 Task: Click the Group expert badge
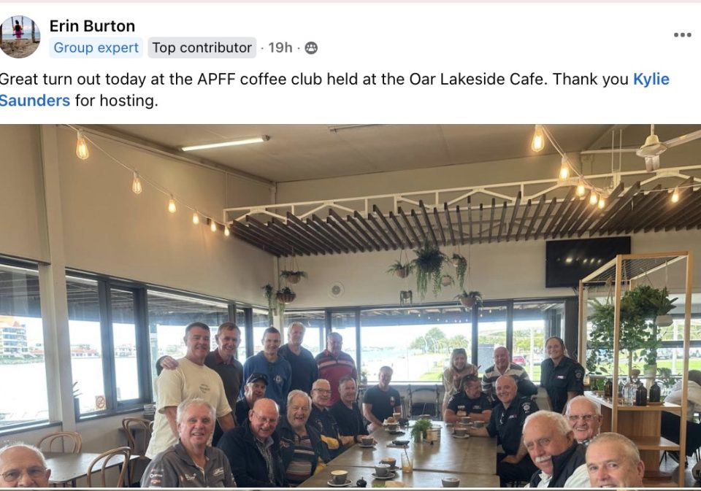[x=96, y=48]
